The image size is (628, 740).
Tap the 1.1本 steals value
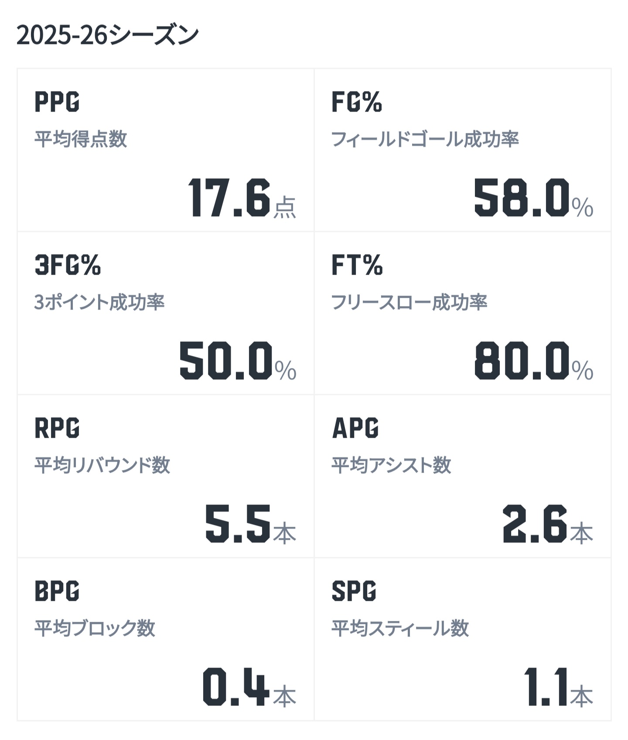coord(559,687)
